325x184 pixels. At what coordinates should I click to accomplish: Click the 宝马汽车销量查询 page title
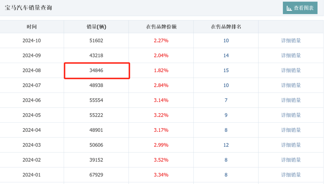[x=28, y=8]
